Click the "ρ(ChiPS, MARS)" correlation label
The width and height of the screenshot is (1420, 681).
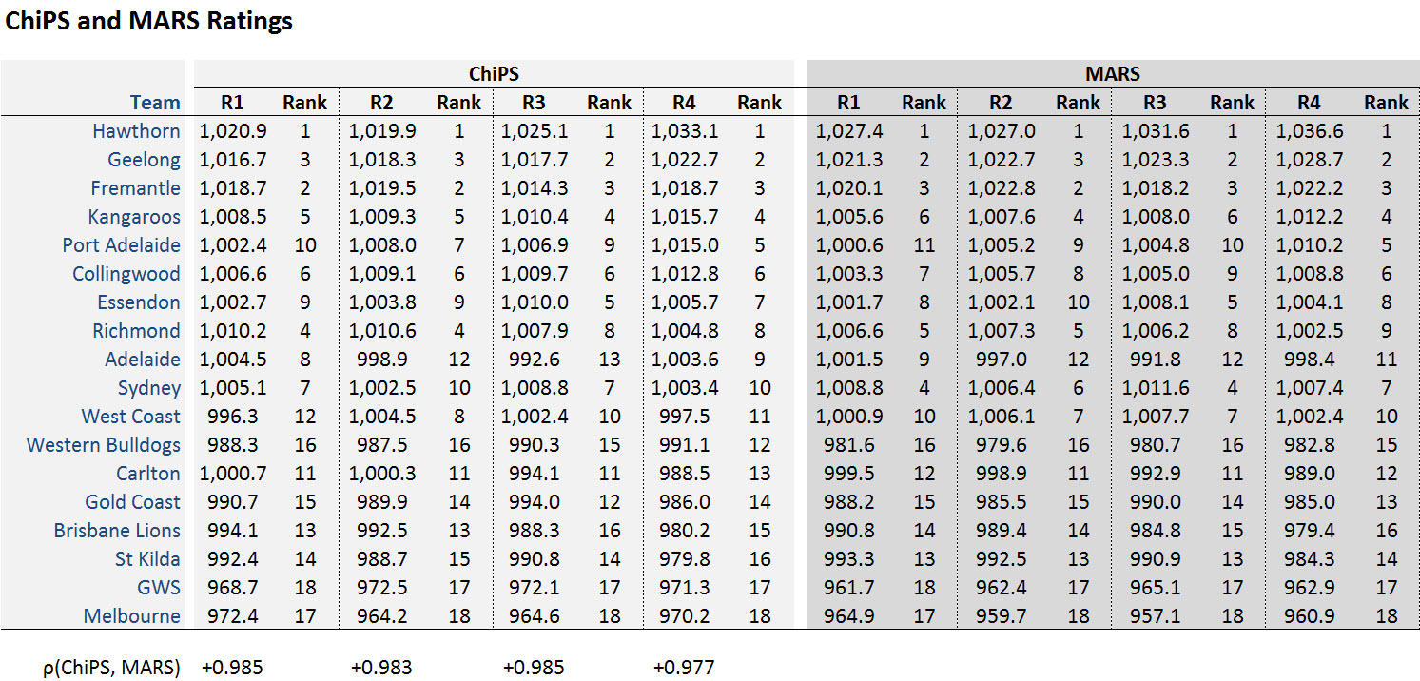pos(111,668)
